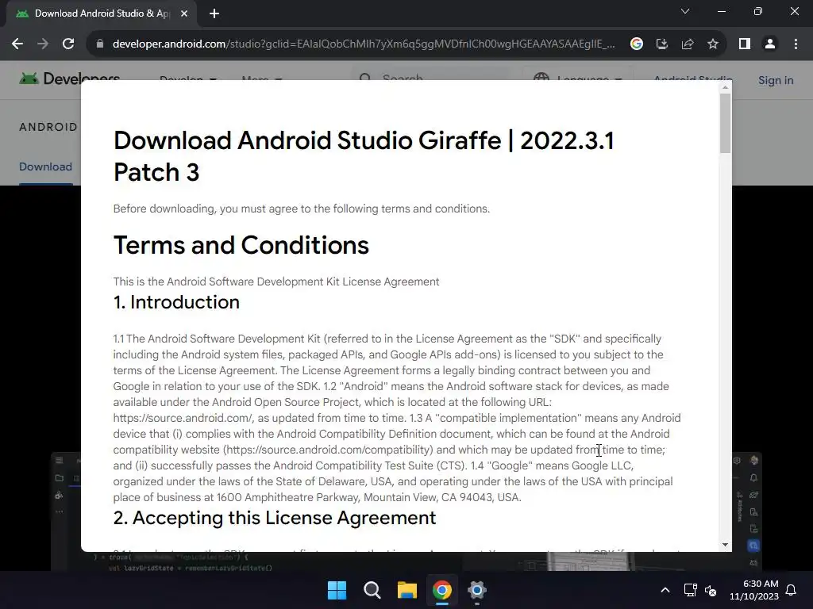This screenshot has width=813, height=609.
Task: Click the '1. Introduction' heading
Action: click(176, 302)
